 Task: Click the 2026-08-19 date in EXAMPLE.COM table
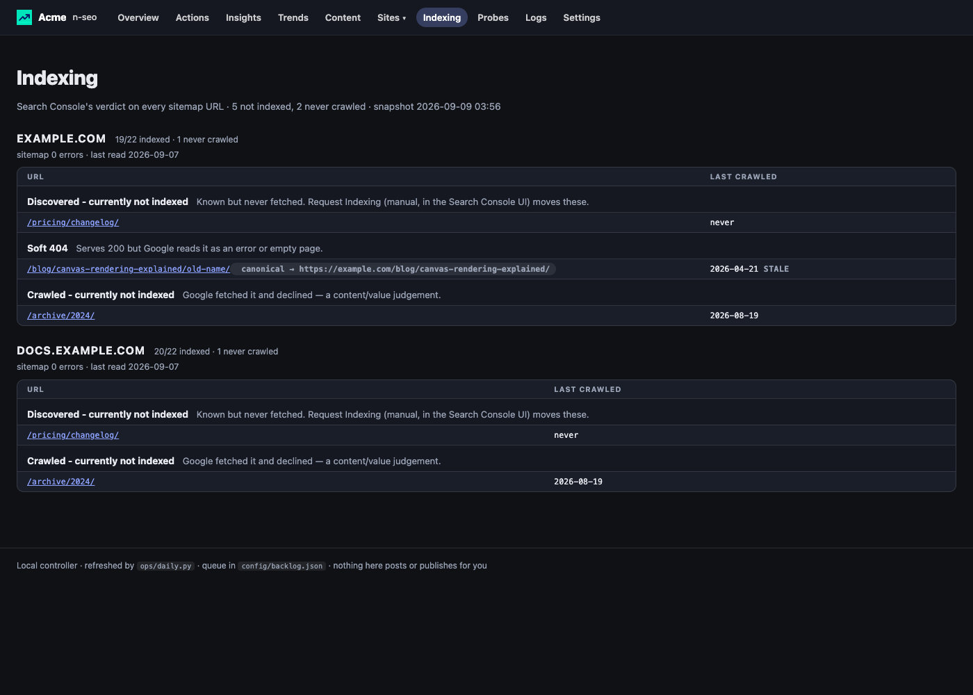(x=734, y=316)
